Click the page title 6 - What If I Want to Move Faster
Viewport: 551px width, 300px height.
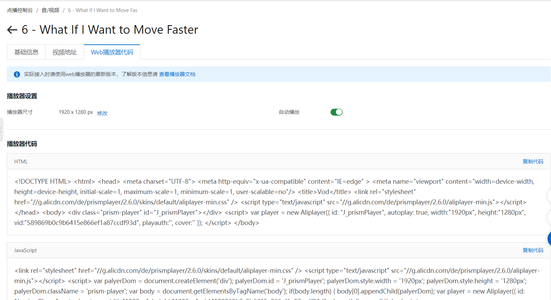click(x=110, y=30)
